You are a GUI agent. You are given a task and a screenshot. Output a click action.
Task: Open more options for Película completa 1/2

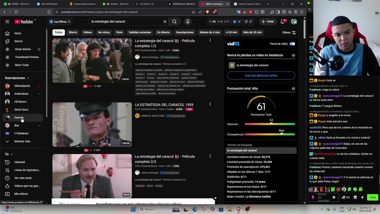pyautogui.click(x=210, y=40)
